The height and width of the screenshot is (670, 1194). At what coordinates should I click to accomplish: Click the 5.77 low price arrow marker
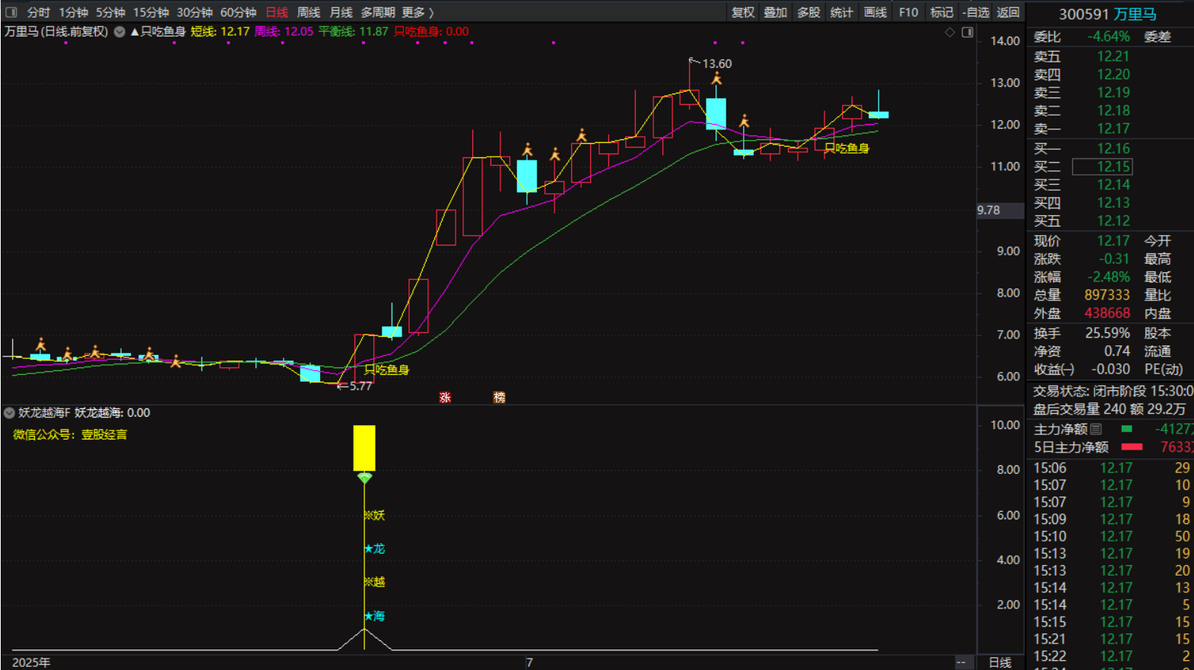pyautogui.click(x=344, y=386)
